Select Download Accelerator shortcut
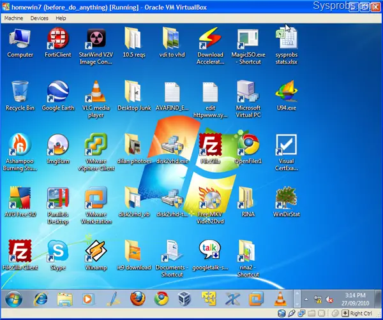 click(x=210, y=47)
